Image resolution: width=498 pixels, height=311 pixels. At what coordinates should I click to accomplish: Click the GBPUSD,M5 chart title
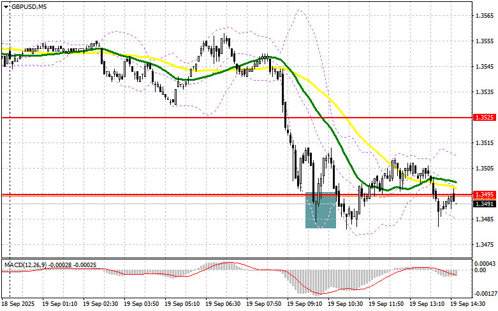(29, 6)
